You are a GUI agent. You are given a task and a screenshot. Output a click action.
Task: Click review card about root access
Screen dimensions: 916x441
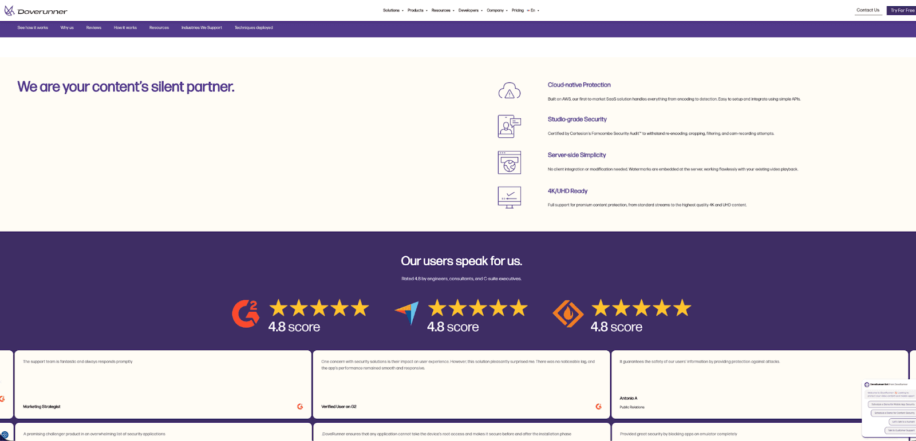[461, 432]
